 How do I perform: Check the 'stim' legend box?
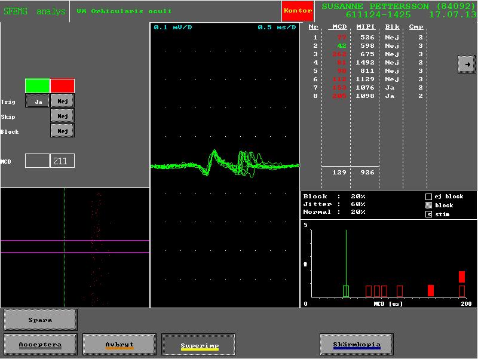click(x=428, y=214)
